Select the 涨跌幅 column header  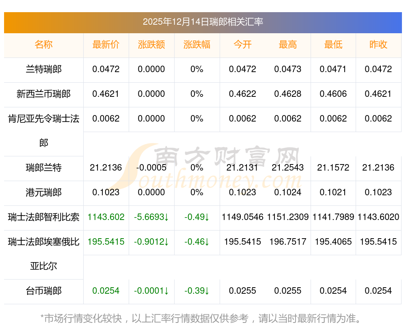coord(197,45)
